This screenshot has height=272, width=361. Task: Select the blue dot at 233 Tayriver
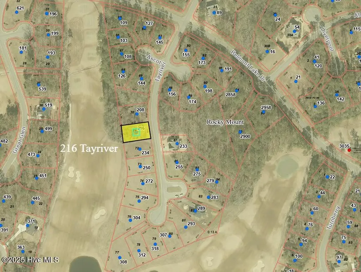[177, 144]
